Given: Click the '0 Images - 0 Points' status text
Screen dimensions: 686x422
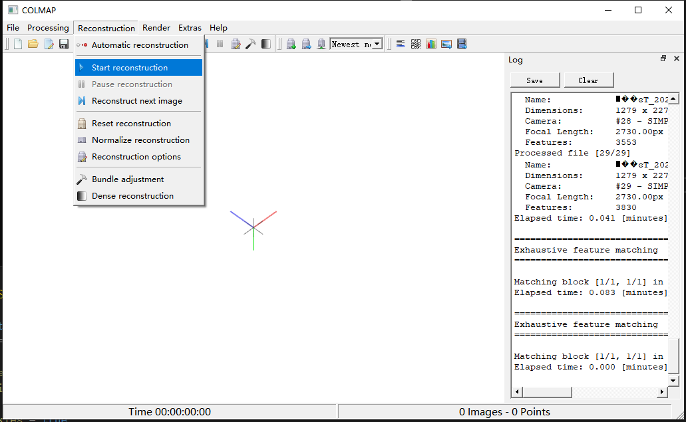Looking at the screenshot, I should coord(504,412).
